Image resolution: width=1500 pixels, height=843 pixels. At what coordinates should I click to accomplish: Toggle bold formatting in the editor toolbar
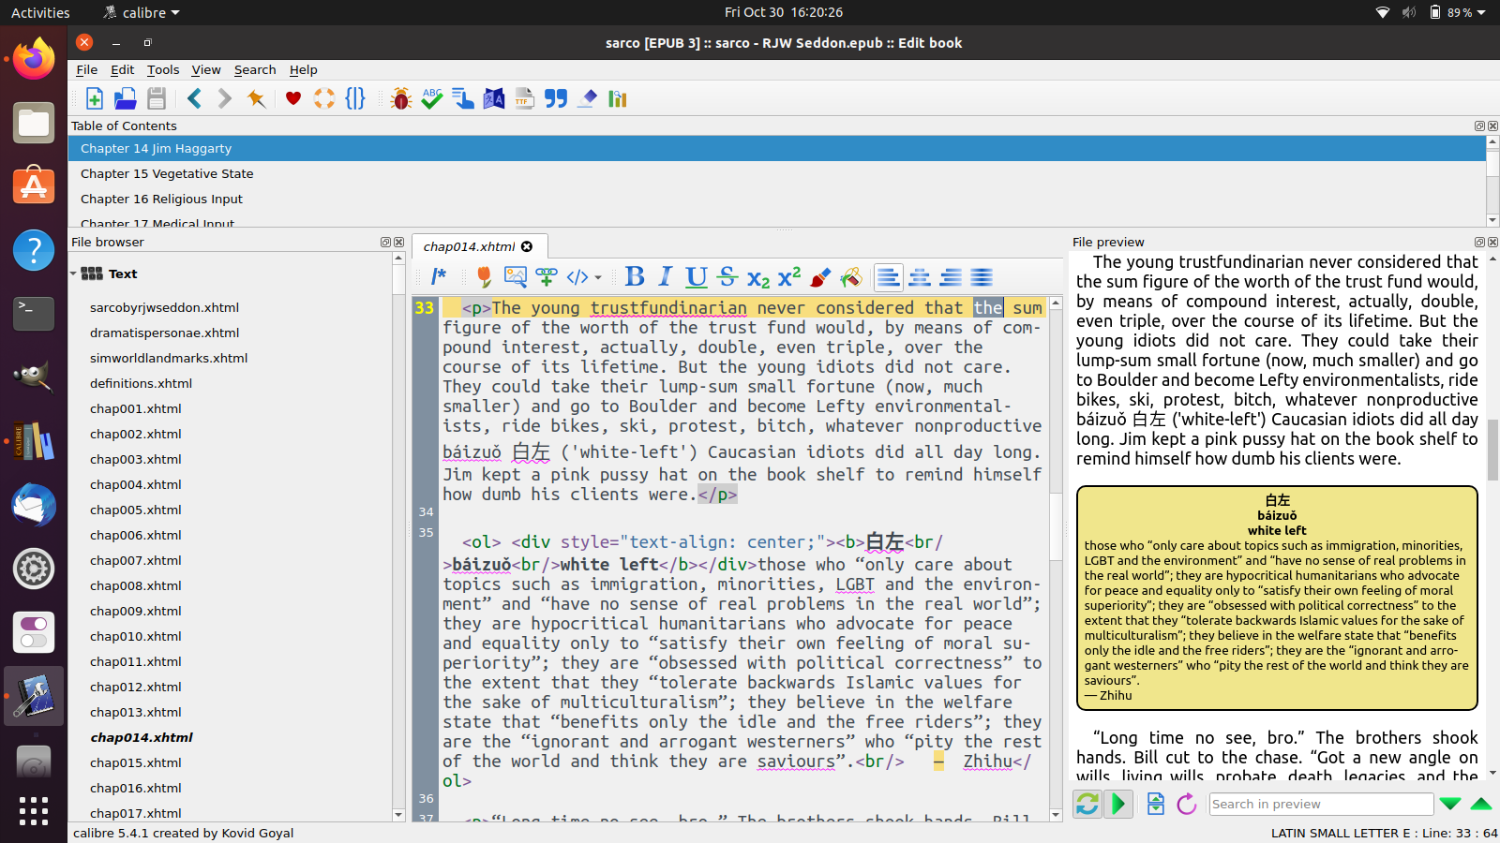click(x=635, y=276)
